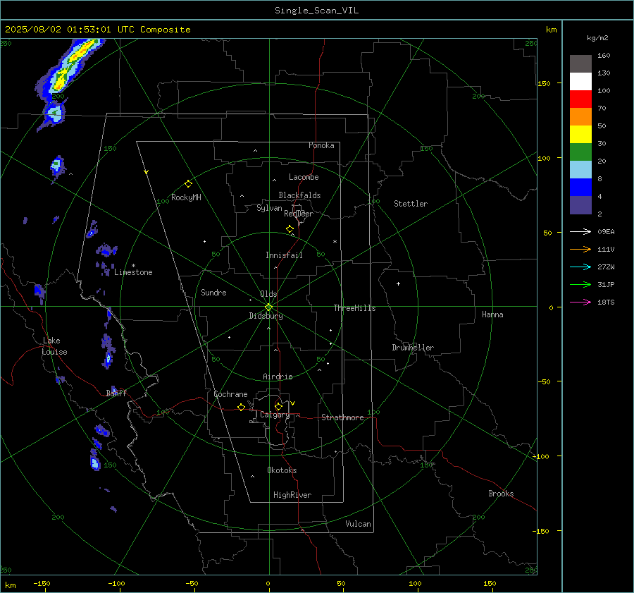Pick the red 70-100 legend swatch

click(x=580, y=99)
